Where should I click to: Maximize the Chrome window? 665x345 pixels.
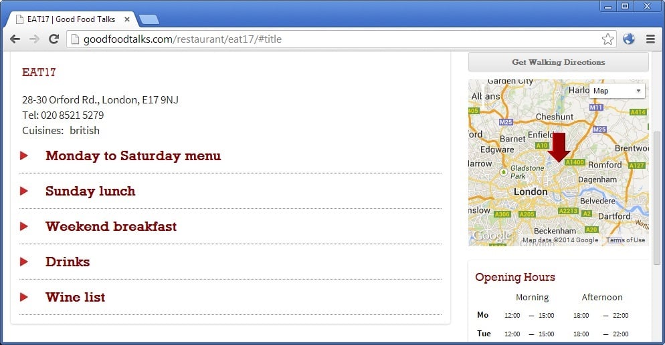click(x=625, y=7)
